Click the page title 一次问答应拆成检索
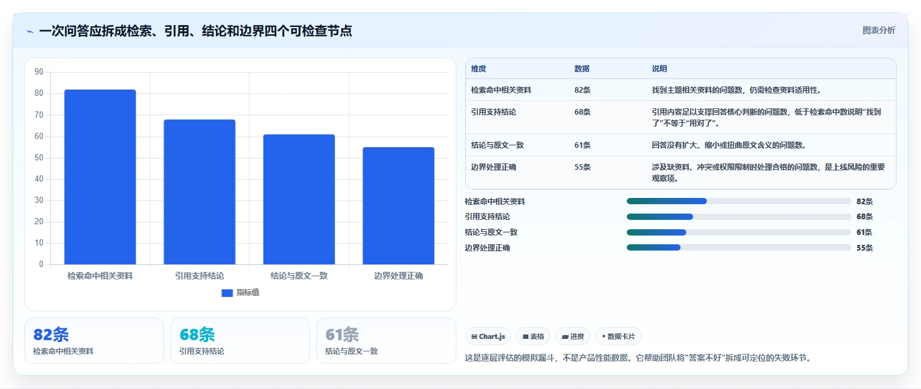Image resolution: width=921 pixels, height=389 pixels. click(x=195, y=31)
